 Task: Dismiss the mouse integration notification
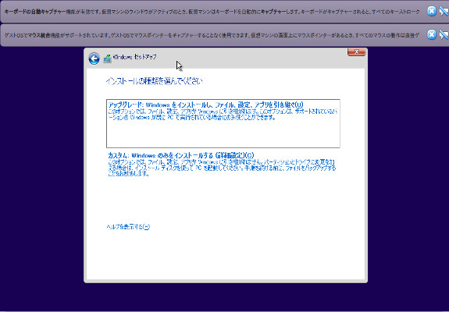pos(432,35)
